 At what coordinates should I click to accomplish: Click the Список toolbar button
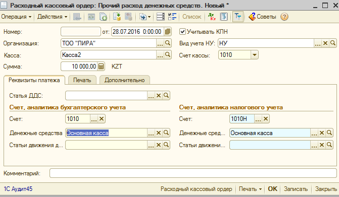[x=191, y=17]
